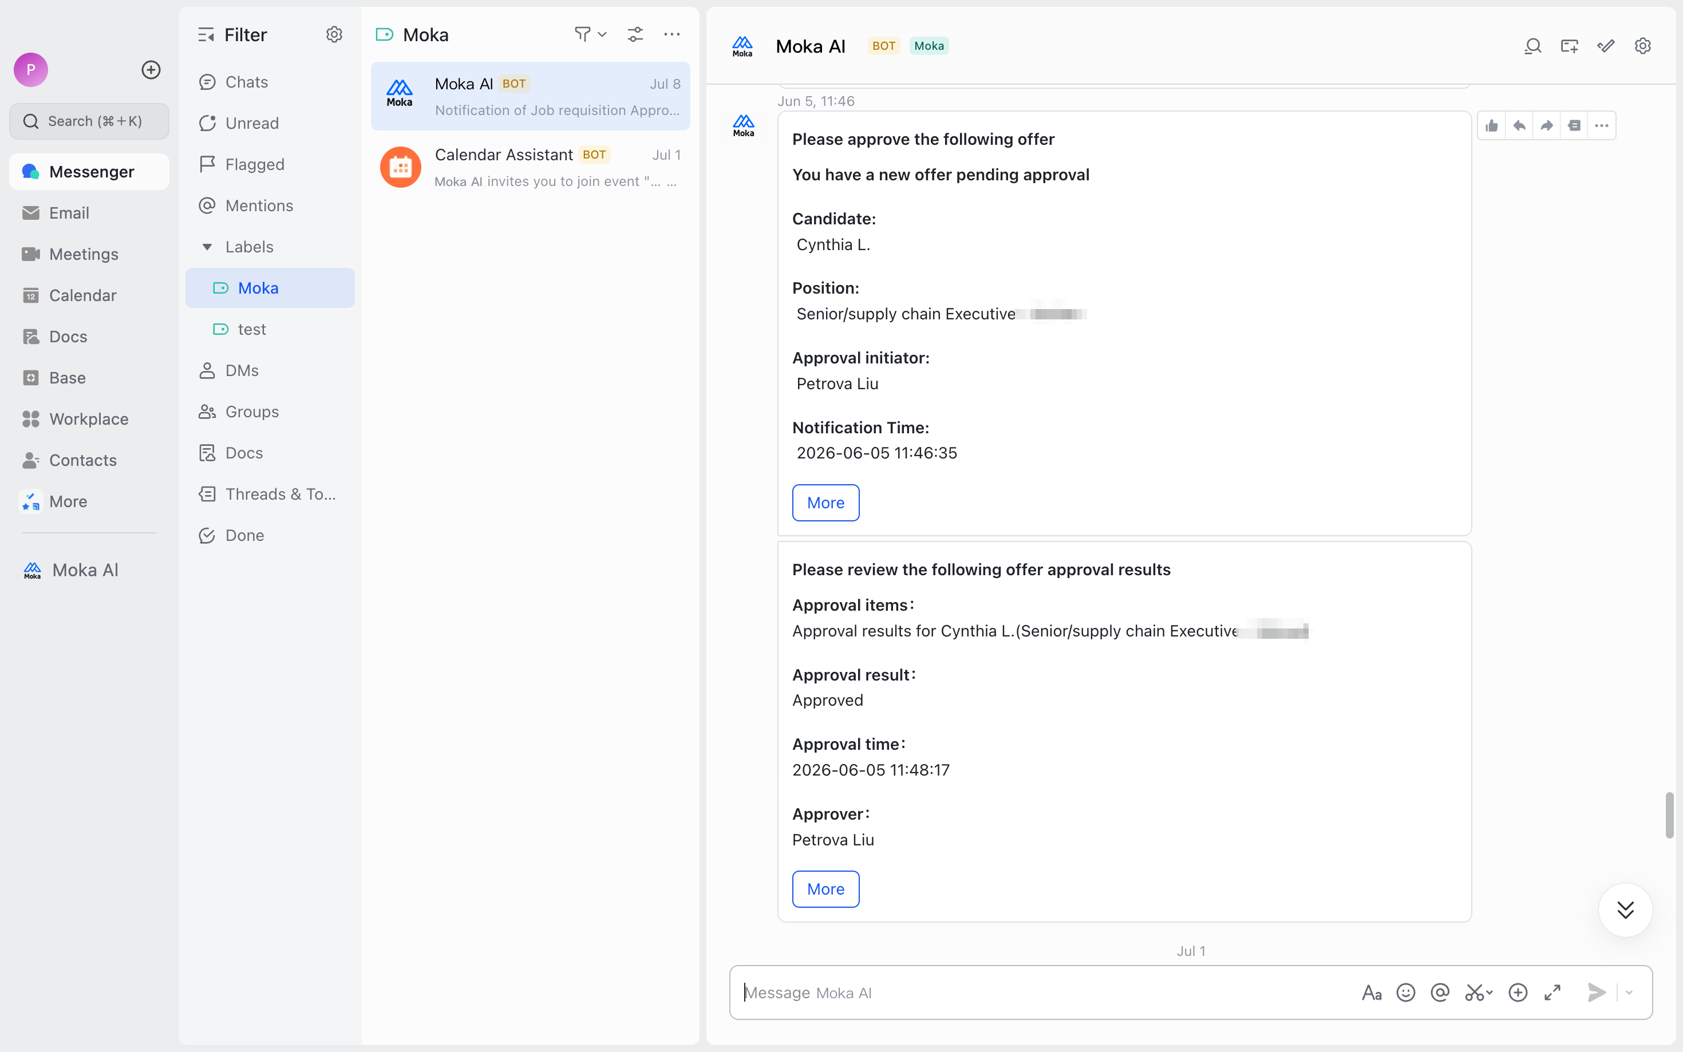This screenshot has width=1683, height=1052.
Task: Select the Moka label
Action: (x=270, y=288)
